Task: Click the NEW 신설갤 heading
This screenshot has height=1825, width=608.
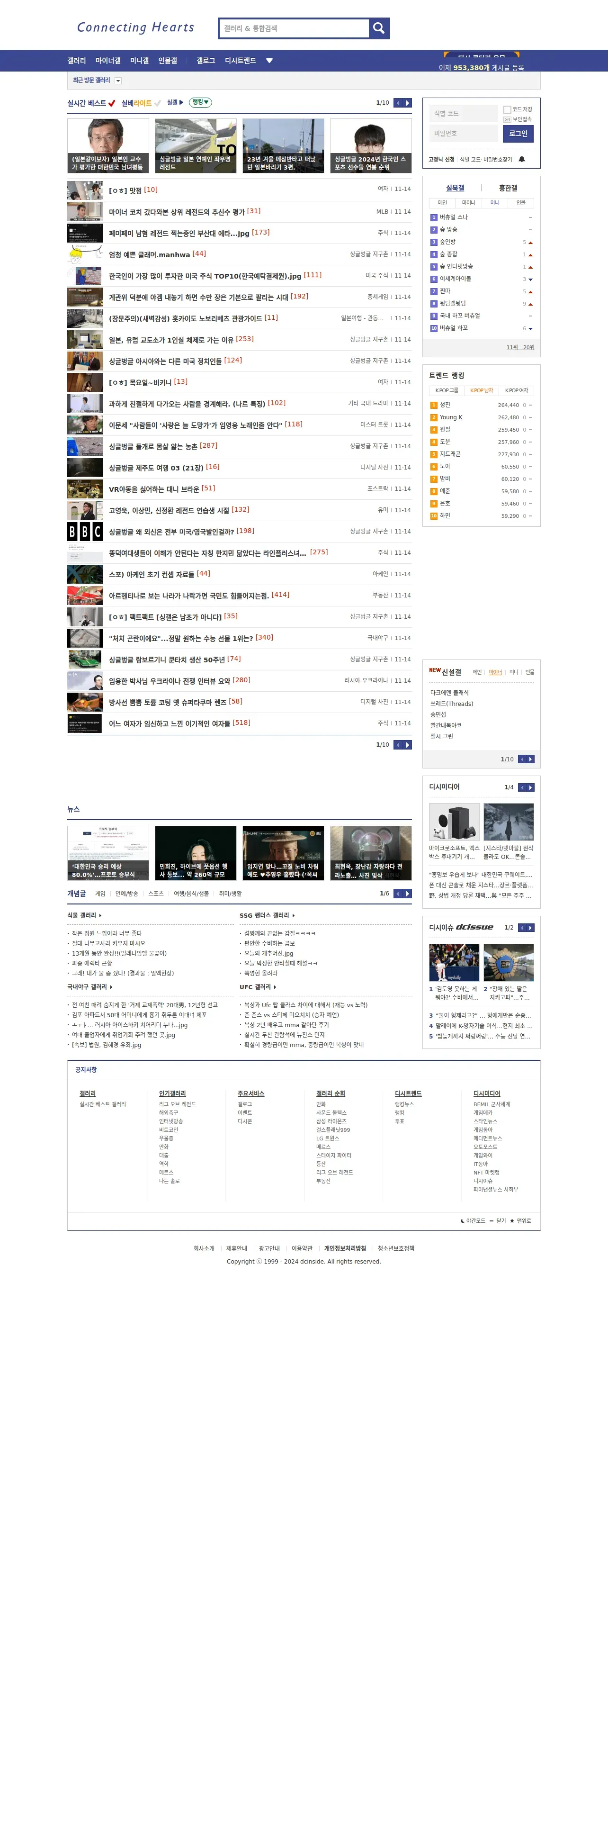Action: tap(445, 672)
